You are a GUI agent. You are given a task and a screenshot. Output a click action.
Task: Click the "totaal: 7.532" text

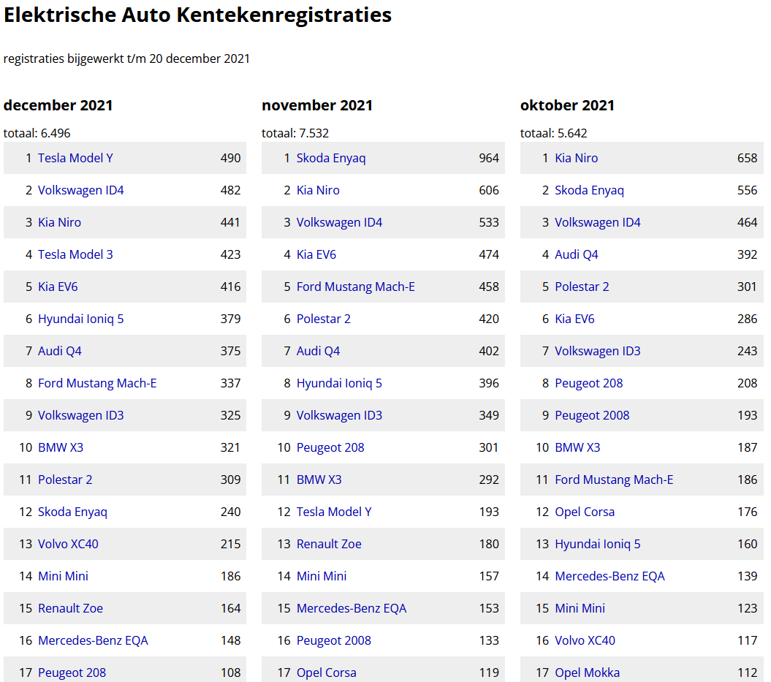[295, 133]
